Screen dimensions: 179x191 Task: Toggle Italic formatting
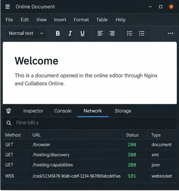click(x=70, y=33)
